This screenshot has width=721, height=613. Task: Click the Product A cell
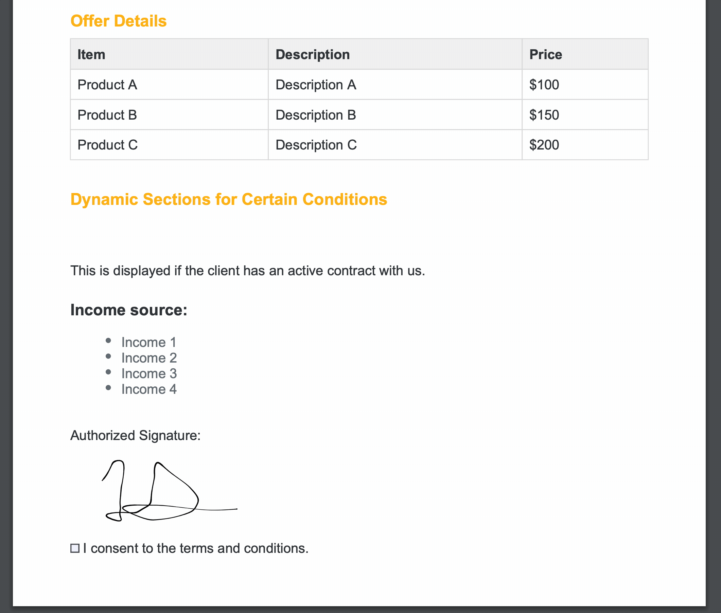click(x=169, y=85)
